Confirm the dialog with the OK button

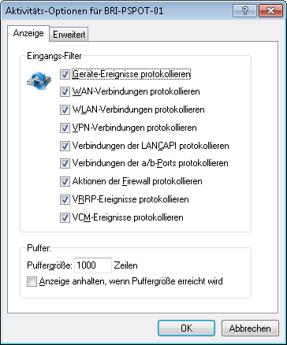[x=186, y=328]
